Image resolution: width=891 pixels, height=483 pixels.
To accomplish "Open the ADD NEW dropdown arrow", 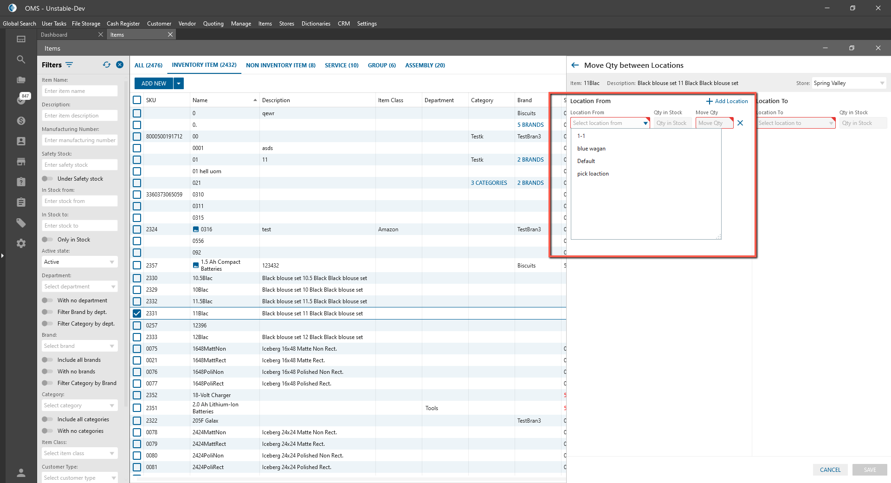I will coord(179,84).
